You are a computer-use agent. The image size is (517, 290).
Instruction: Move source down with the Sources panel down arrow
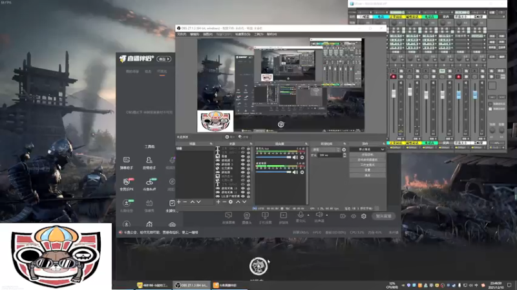244,202
